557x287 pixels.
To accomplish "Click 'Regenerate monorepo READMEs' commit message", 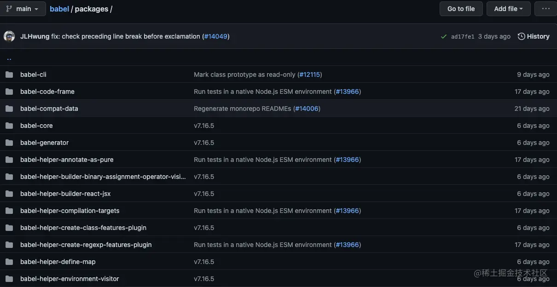I will 243,109.
